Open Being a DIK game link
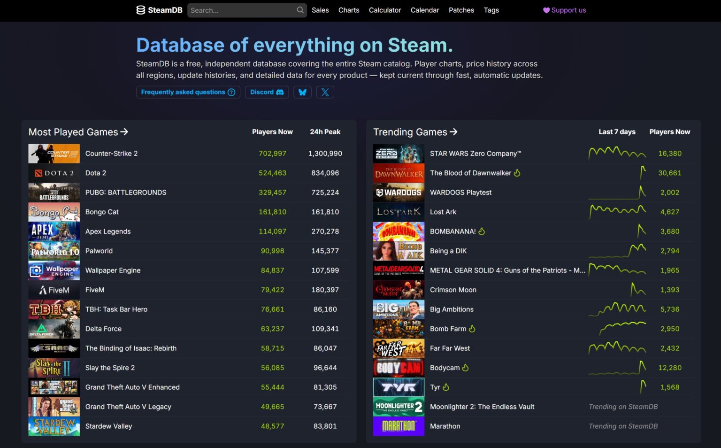This screenshot has width=721, height=448. (x=448, y=251)
